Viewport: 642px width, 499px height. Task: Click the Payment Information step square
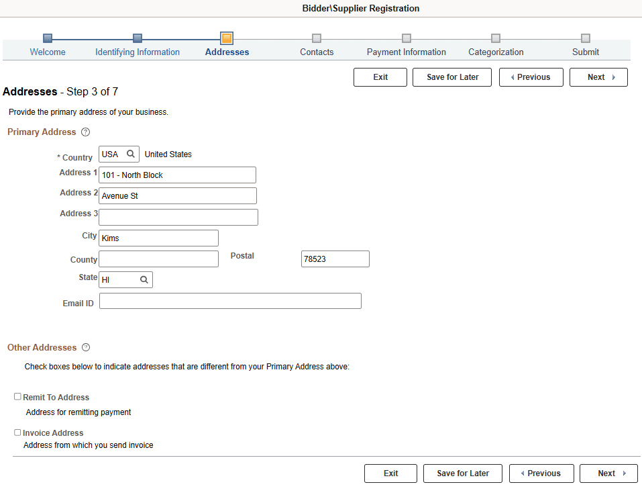pos(406,38)
